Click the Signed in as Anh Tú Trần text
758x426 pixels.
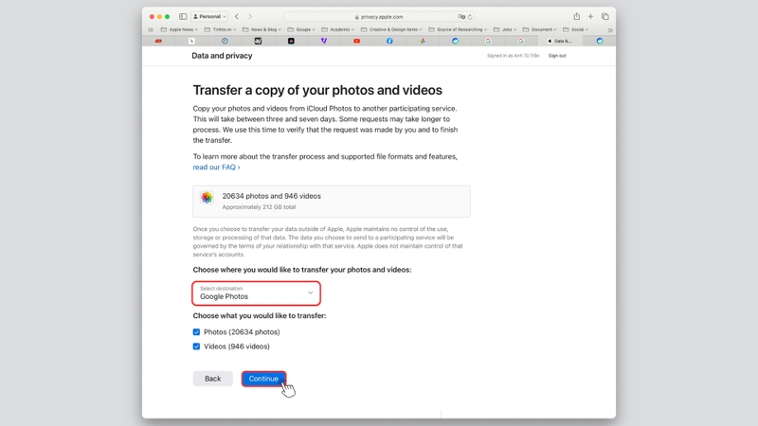pos(513,56)
